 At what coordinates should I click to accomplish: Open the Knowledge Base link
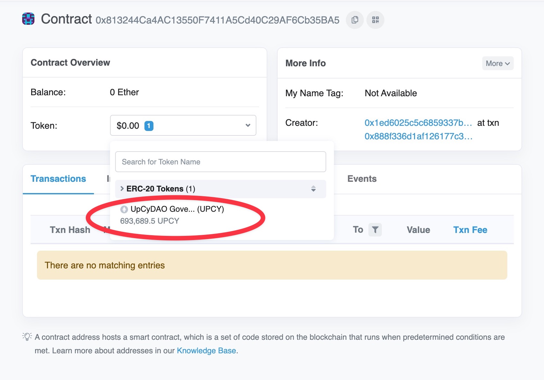point(206,351)
